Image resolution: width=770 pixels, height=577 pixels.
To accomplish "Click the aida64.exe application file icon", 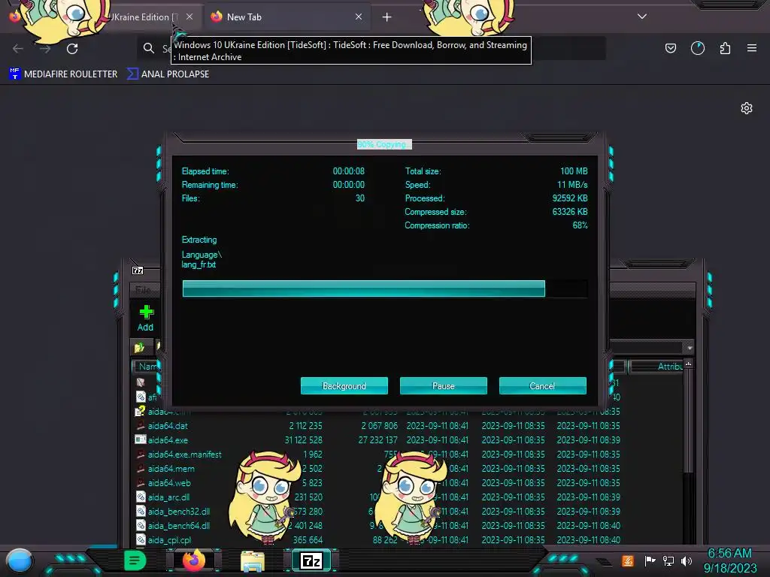I will [x=141, y=440].
